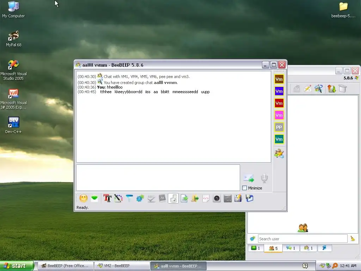Viewport: 361px width, 271px height.
Task: Select the beebeep-5 folder on desktop
Action: 343,10
